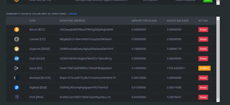Click the FAUCET-BALANCE column header
Screen dimensions: 230x105
click(178, 21)
